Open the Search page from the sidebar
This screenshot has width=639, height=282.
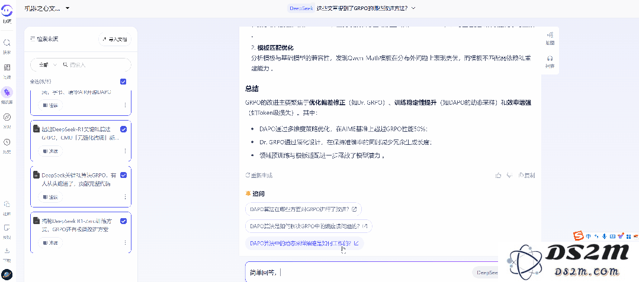pos(7,43)
